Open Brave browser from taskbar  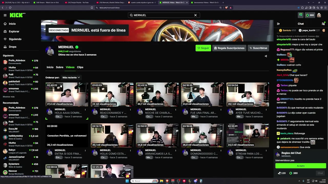[167, 181]
